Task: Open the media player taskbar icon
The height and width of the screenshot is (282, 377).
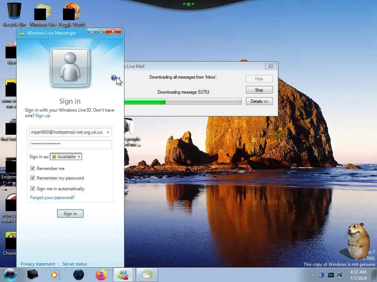Action: coord(54,275)
